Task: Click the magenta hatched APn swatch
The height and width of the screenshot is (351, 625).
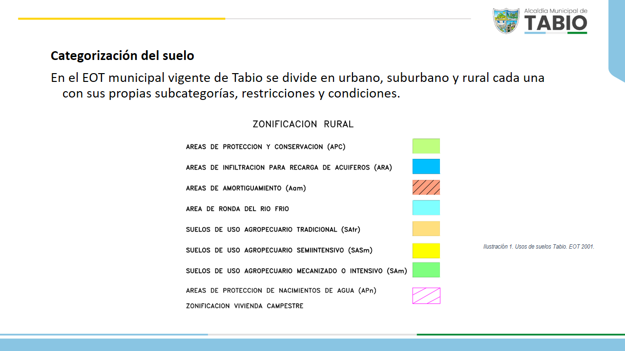Action: point(426,295)
